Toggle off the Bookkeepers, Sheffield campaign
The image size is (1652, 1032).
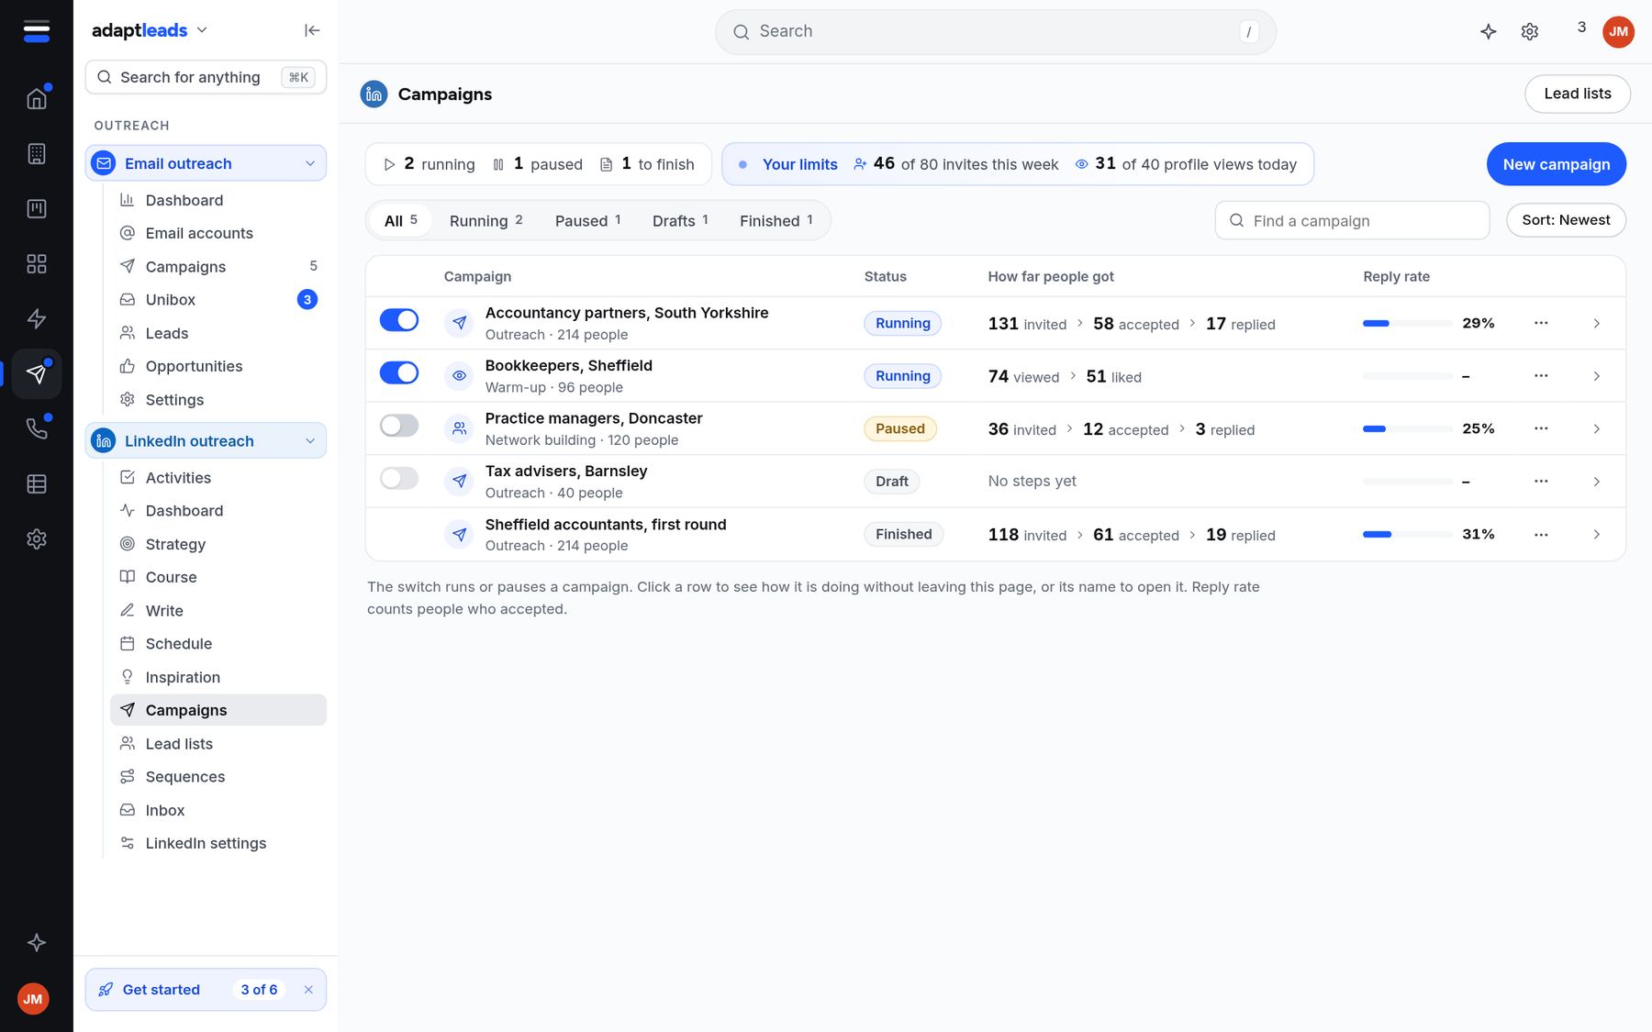click(x=399, y=372)
